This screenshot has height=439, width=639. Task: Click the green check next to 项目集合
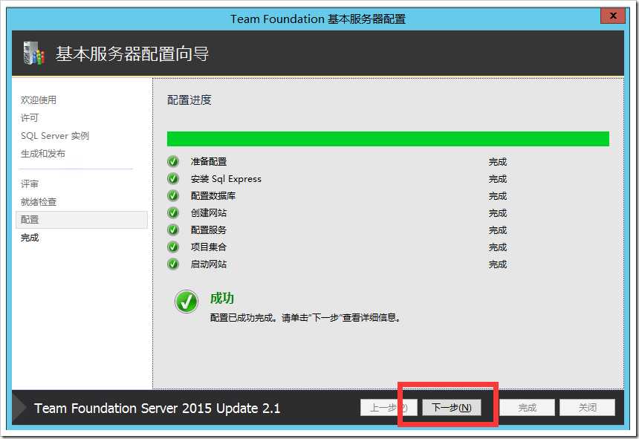(x=173, y=247)
